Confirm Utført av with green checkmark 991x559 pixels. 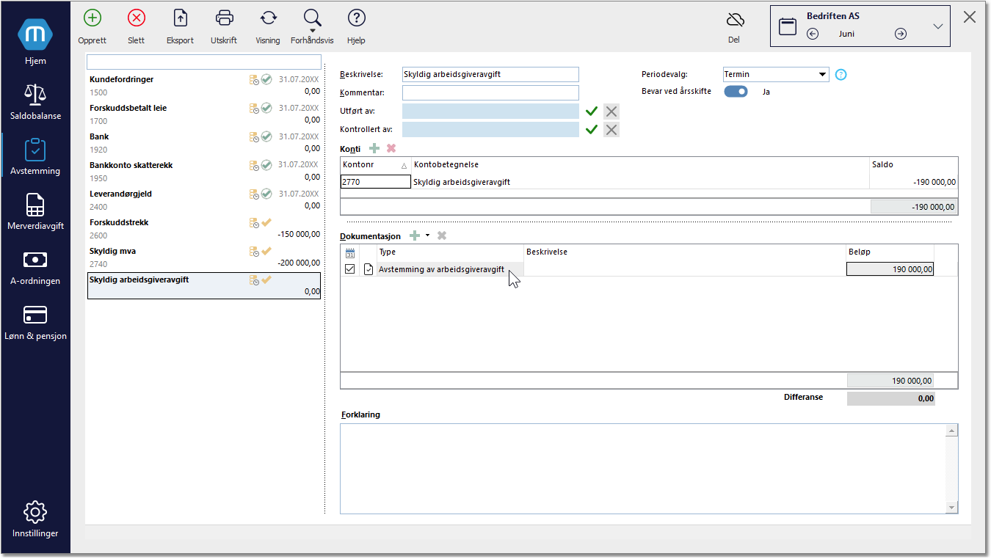pyautogui.click(x=592, y=112)
